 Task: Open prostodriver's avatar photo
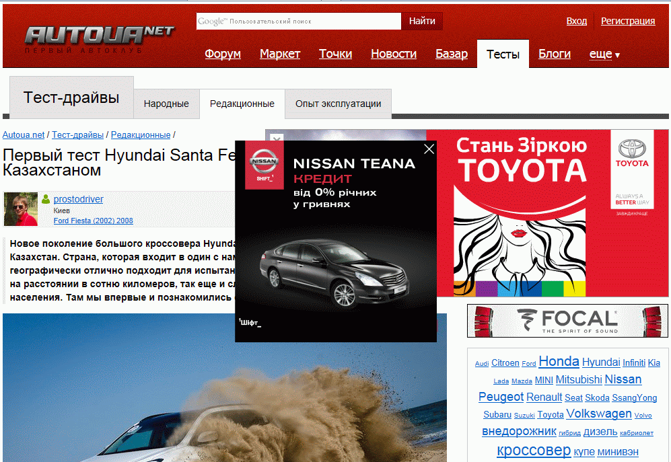(21, 209)
